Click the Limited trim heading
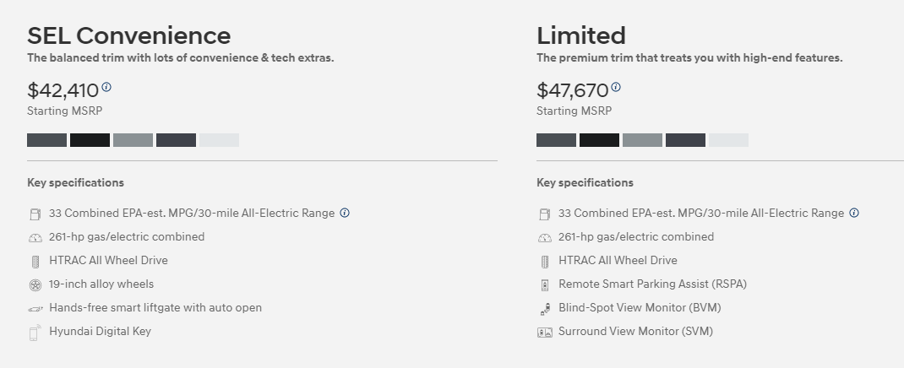The width and height of the screenshot is (904, 368). (580, 35)
